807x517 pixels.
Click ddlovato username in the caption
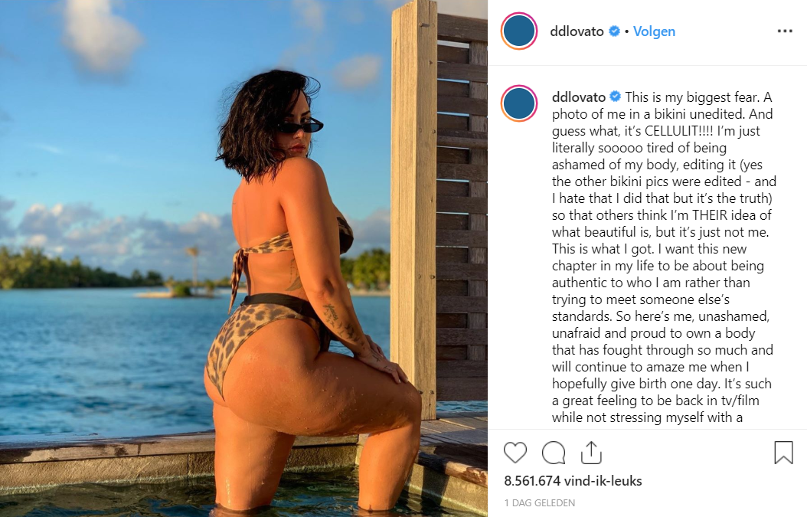pos(579,97)
